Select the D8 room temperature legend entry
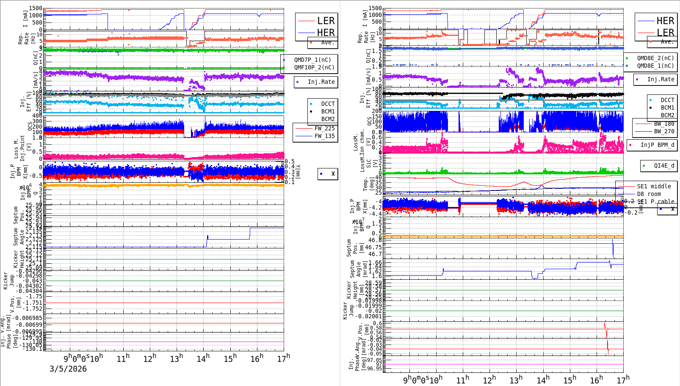The width and height of the screenshot is (680, 386). pos(639,194)
